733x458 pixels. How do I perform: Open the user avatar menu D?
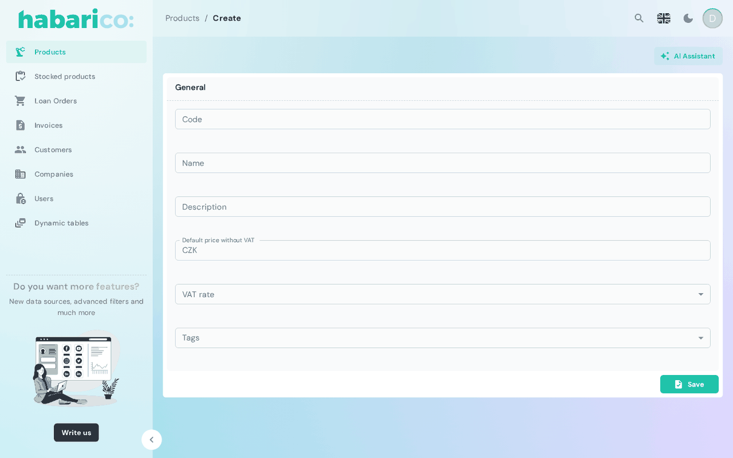point(712,18)
